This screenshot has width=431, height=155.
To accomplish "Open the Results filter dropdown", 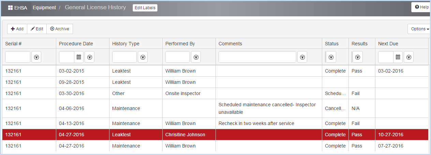I will [x=357, y=57].
